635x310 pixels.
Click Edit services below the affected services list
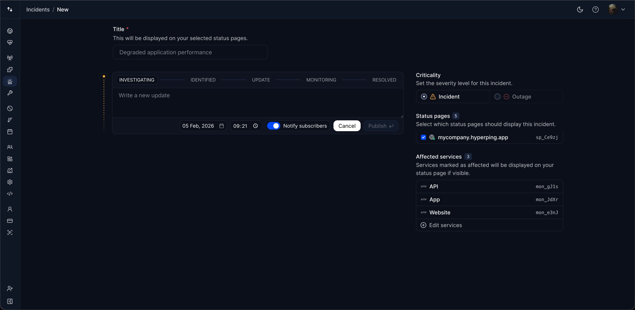tap(445, 225)
